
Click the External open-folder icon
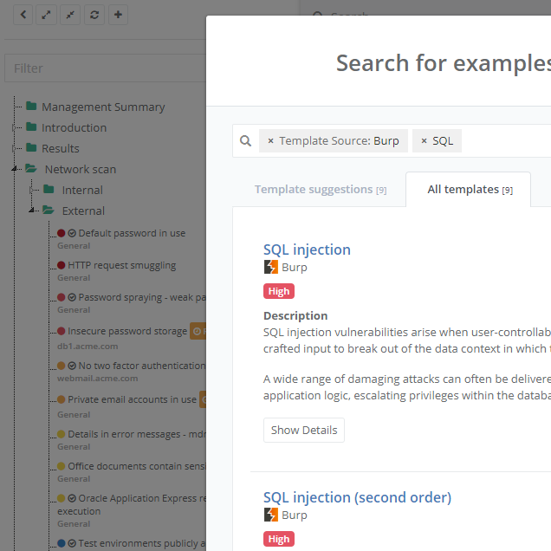pos(49,211)
